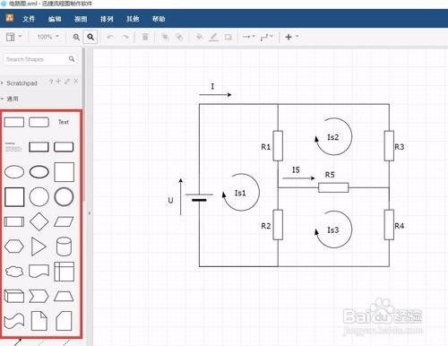Image resolution: width=448 pixels, height=346 pixels.
Task: Select the circle shape
Action: [x=39, y=197]
